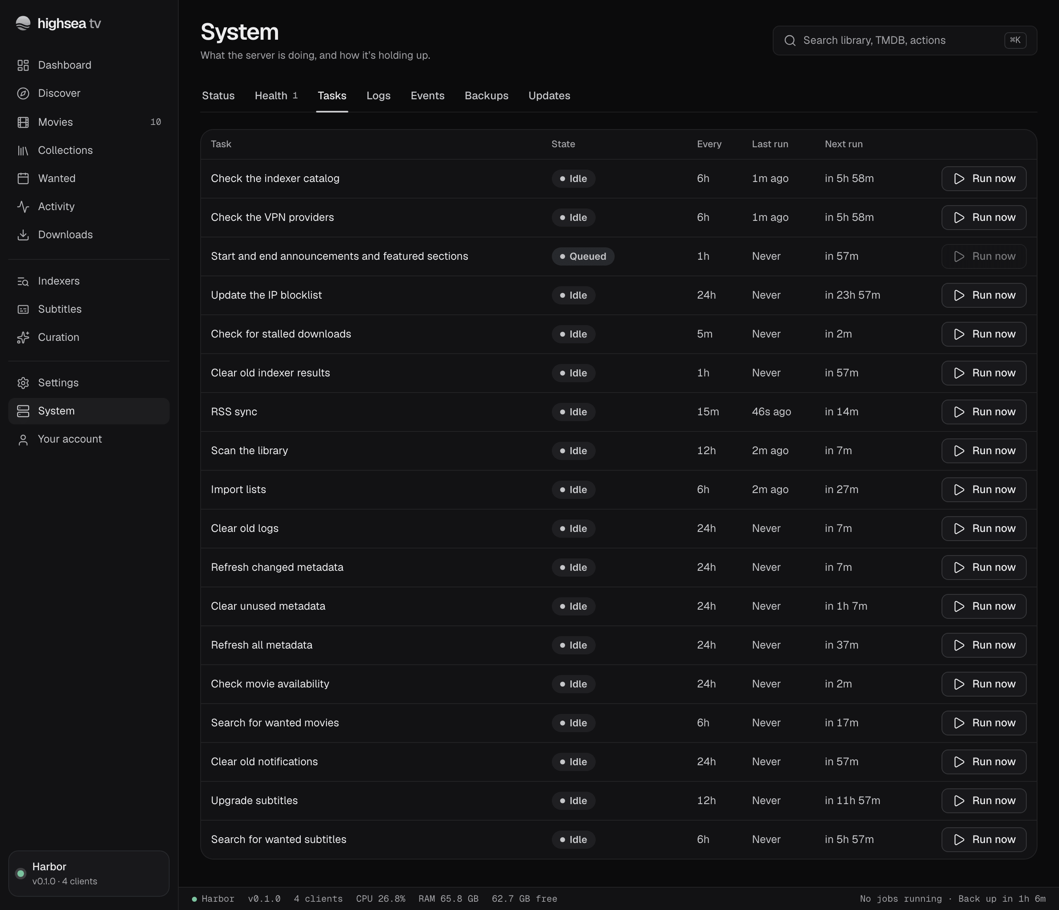The image size is (1059, 910).
Task: Click the Movies film icon
Action: (23, 122)
